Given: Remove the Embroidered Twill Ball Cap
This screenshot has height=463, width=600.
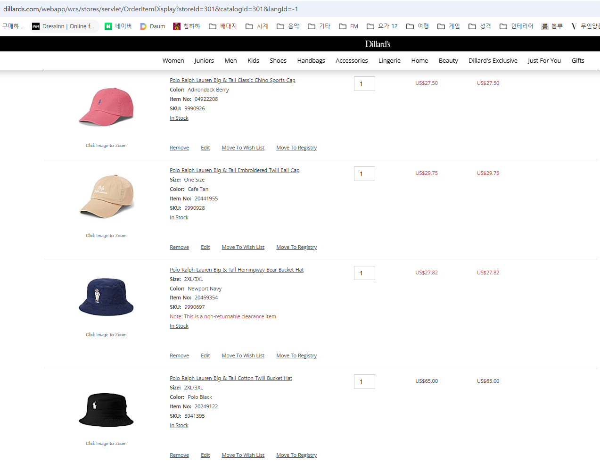Looking at the screenshot, I should 179,248.
